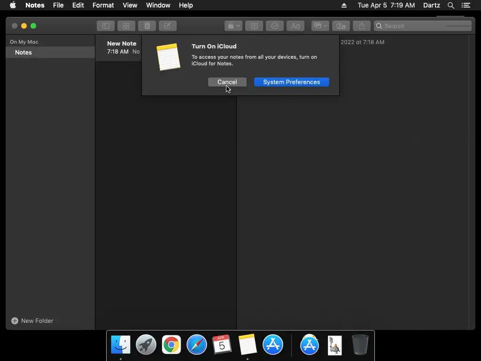Open the Format menu

103,5
